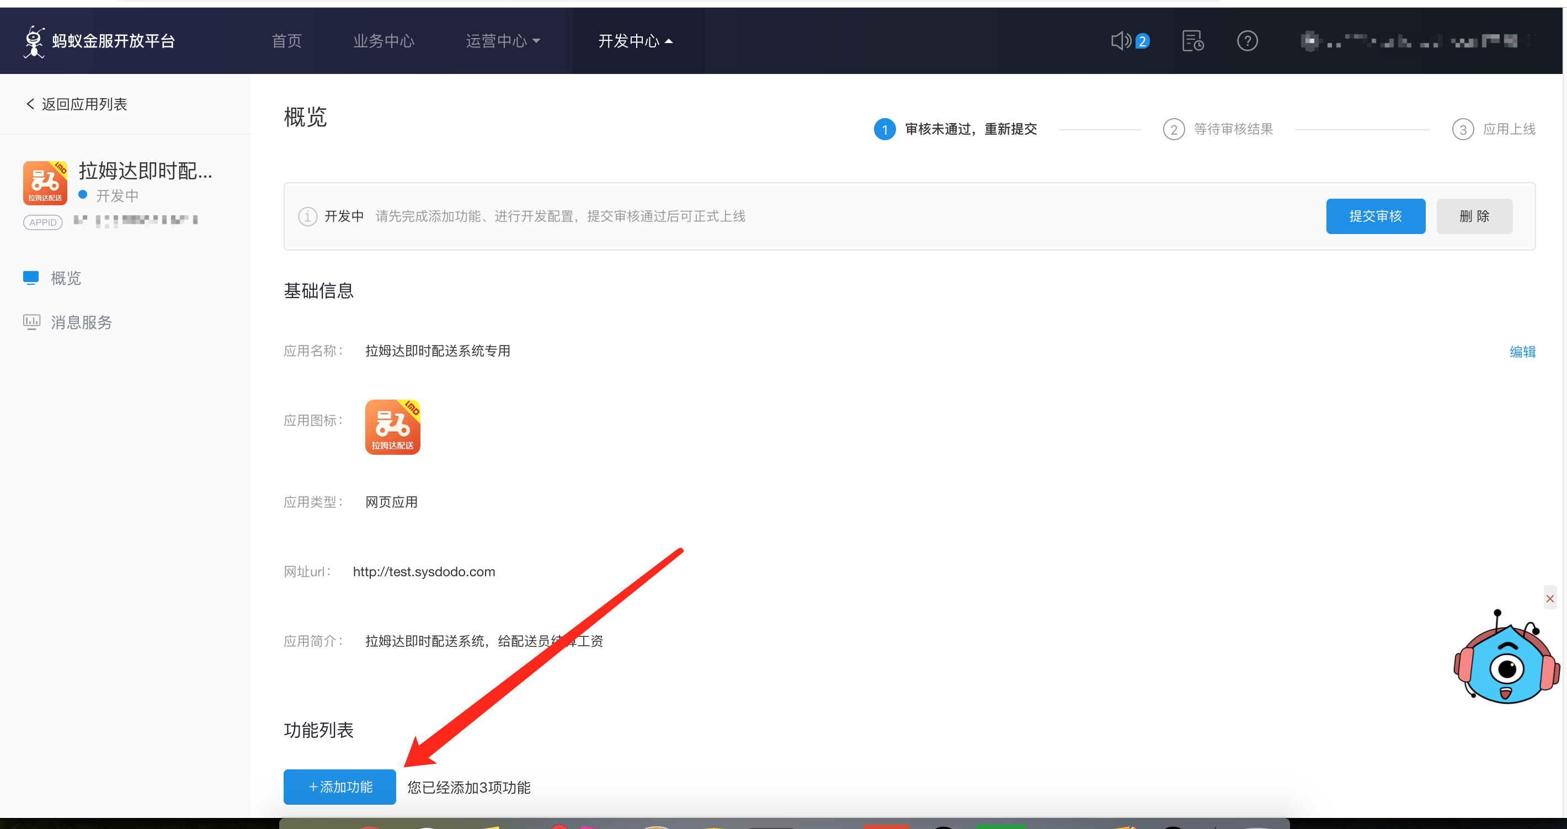Click the url http://test.sysdodo.com
This screenshot has width=1567, height=829.
click(424, 572)
